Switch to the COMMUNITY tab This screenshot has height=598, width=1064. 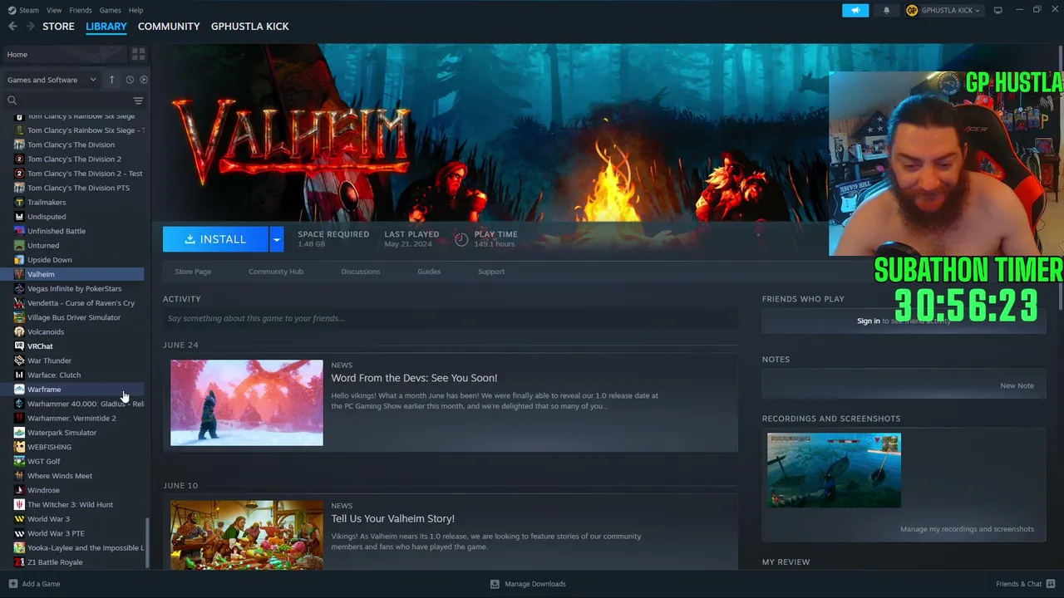coord(169,27)
